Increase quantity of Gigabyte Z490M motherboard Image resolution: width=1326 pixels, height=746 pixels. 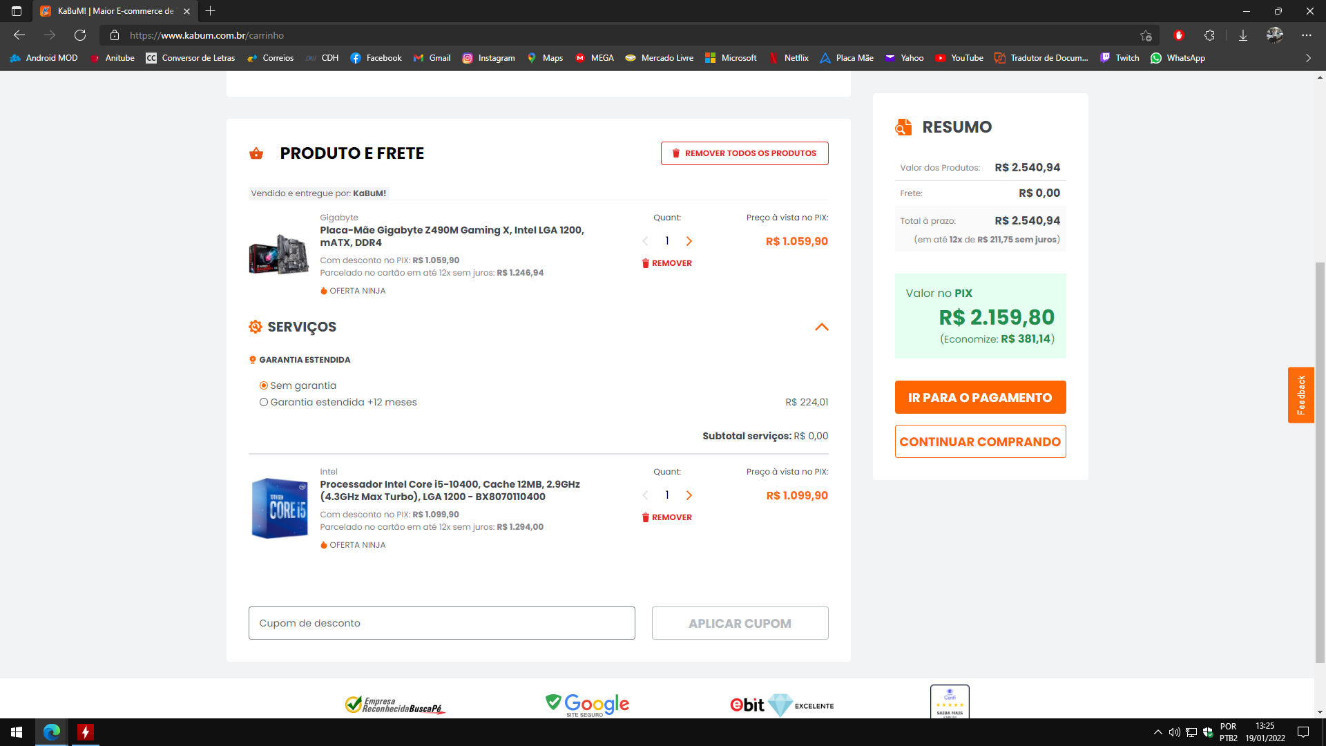(x=689, y=241)
